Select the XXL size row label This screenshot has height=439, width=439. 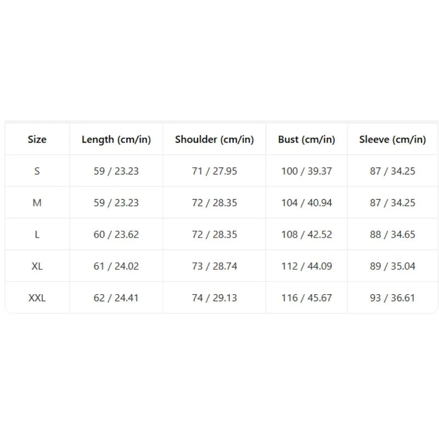pyautogui.click(x=37, y=297)
